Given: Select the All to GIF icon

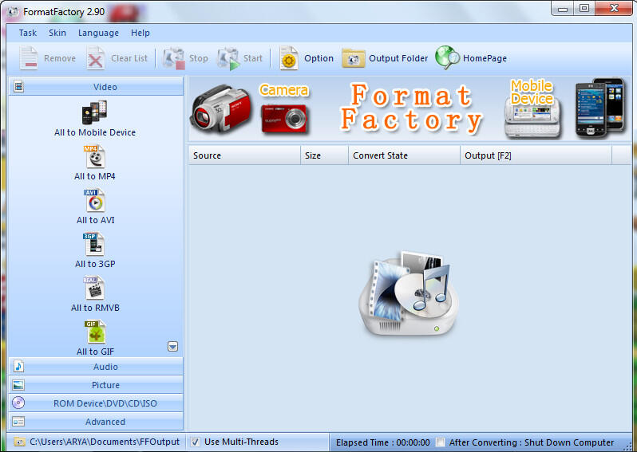Looking at the screenshot, I should (x=94, y=332).
